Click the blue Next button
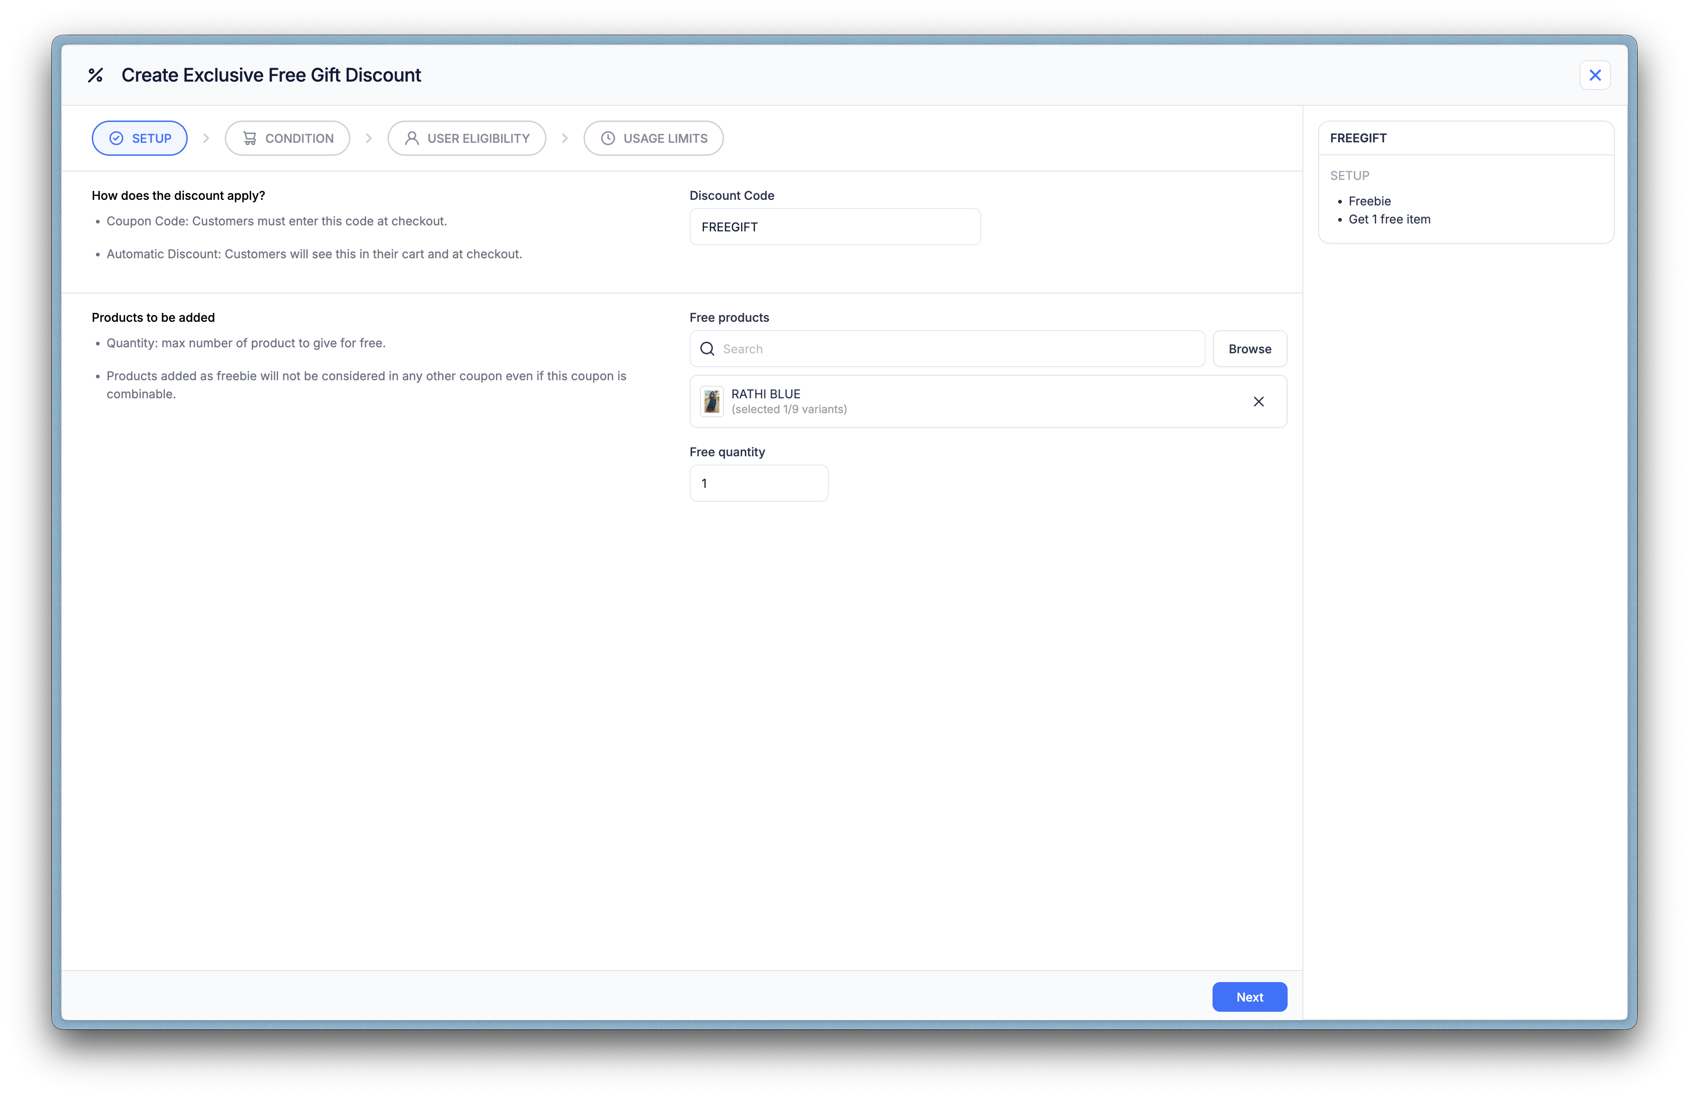Screen dimensions: 1689x1098 click(1249, 996)
